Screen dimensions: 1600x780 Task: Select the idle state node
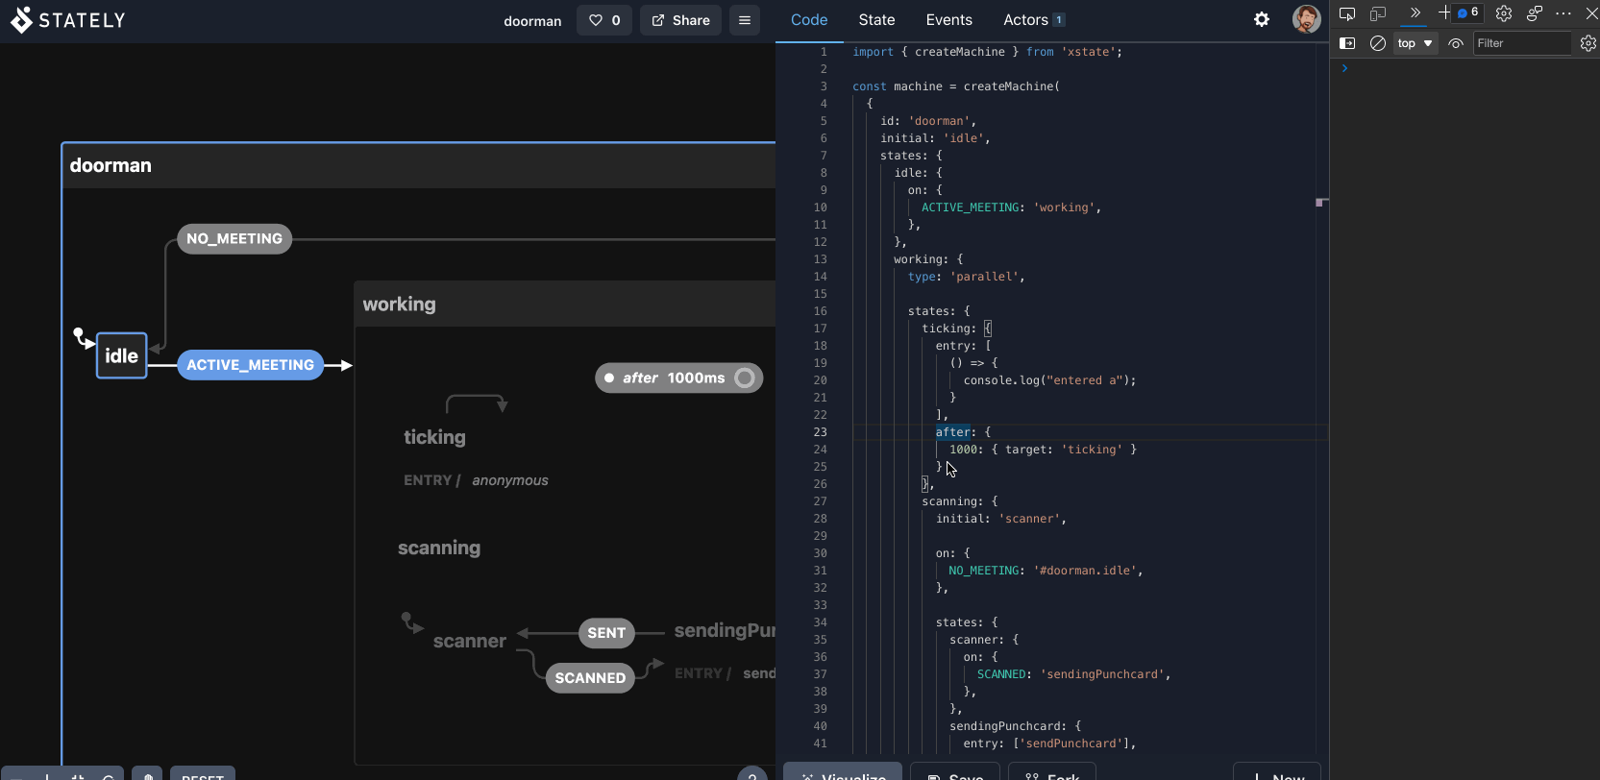121,355
